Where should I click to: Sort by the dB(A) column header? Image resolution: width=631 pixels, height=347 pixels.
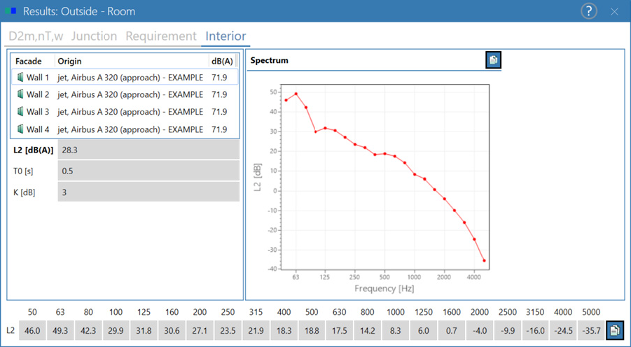222,61
